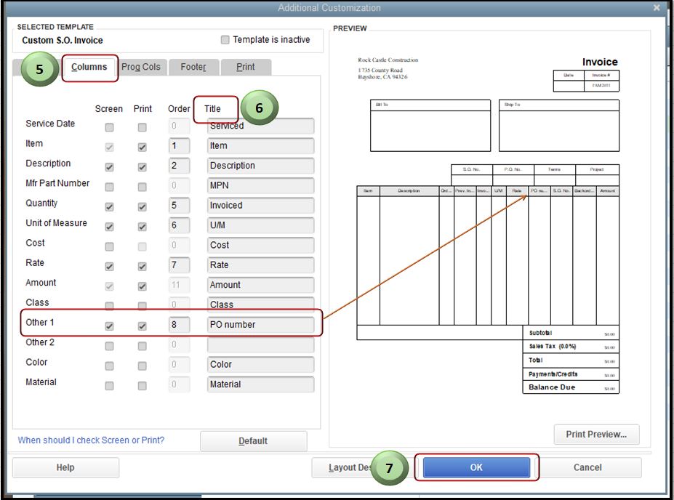Screen dimensions: 674x500
Task: Close the Additional Customization dialog
Action: click(656, 7)
